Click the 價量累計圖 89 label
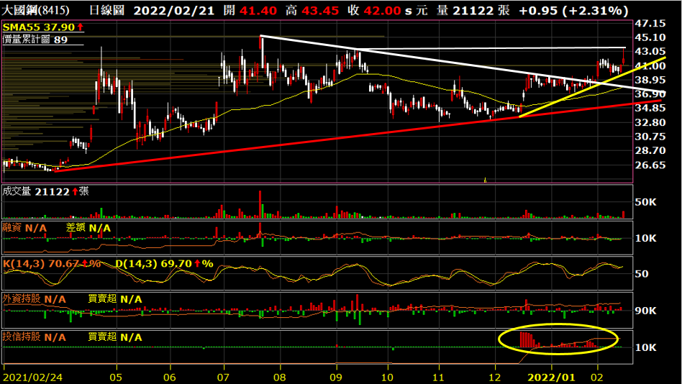 [x=35, y=39]
